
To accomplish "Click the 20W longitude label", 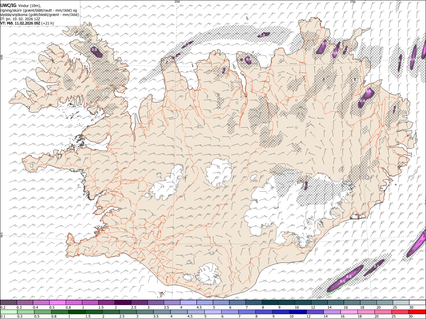I will pyautogui.click(x=177, y=2).
